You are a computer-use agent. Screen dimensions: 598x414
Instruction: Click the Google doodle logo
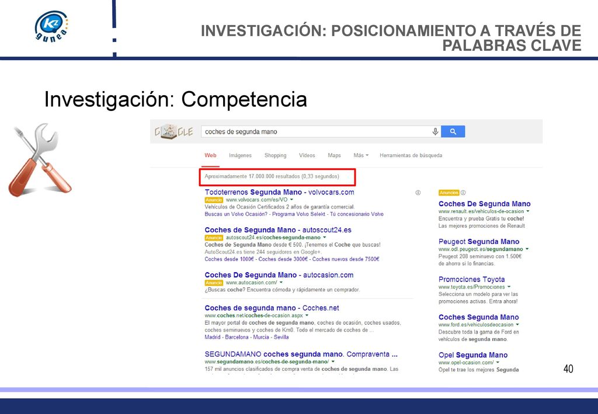[x=173, y=132]
